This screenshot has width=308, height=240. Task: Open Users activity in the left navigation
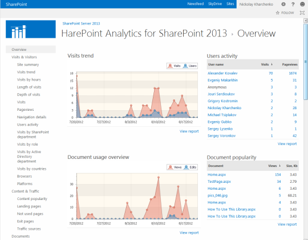pos(28,125)
